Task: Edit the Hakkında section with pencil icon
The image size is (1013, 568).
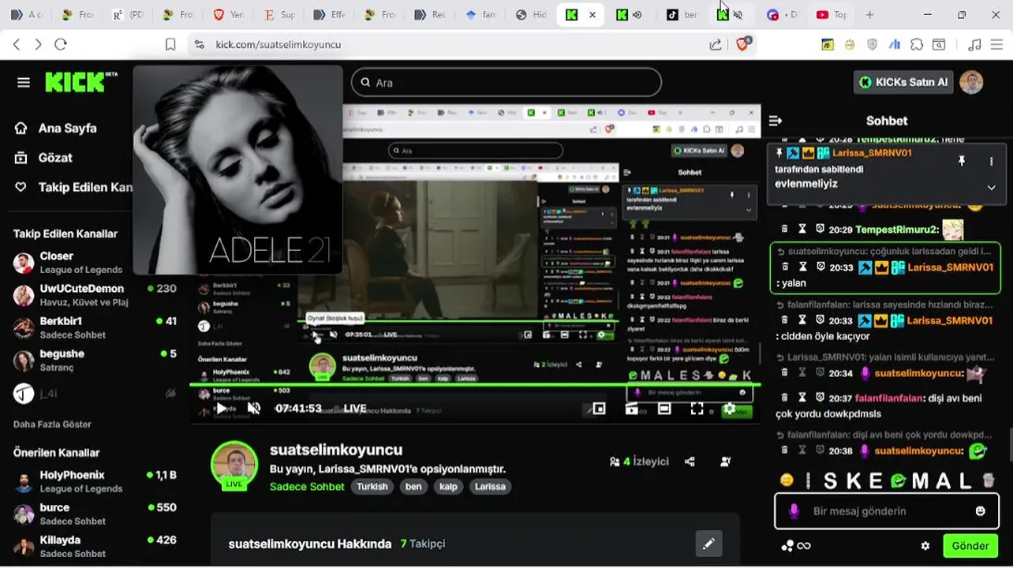Action: (708, 544)
